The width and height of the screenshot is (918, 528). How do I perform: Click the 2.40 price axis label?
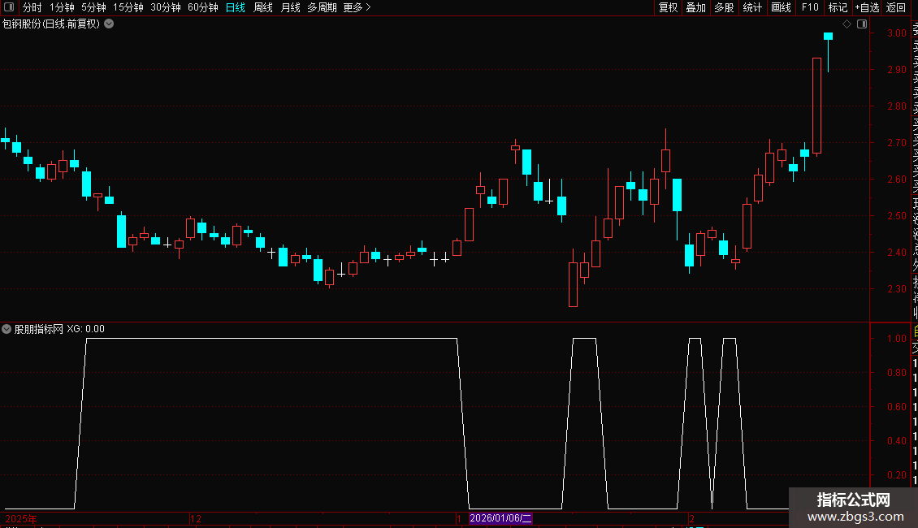[x=897, y=253]
